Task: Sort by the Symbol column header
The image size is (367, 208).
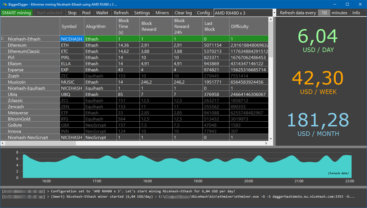Action: tap(72, 26)
